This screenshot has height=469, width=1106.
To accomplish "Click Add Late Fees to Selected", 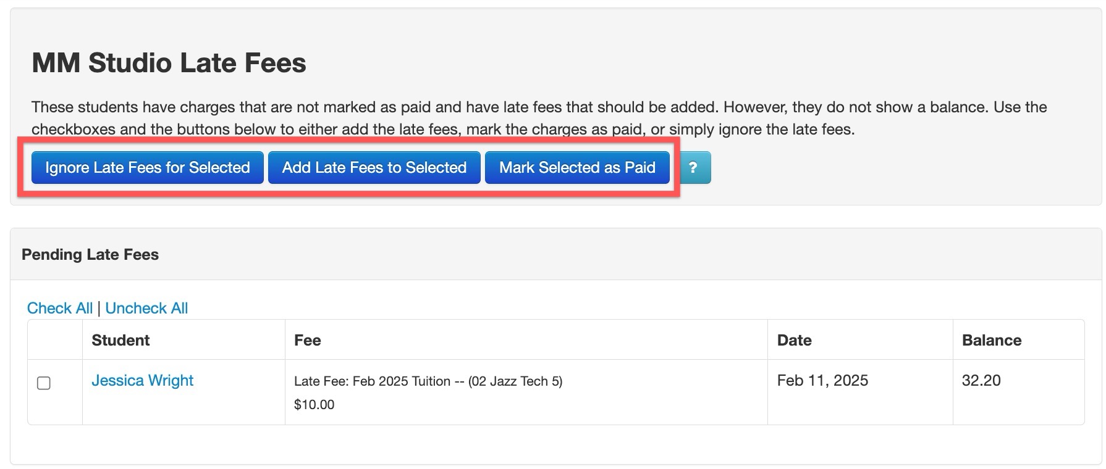I will [x=374, y=168].
